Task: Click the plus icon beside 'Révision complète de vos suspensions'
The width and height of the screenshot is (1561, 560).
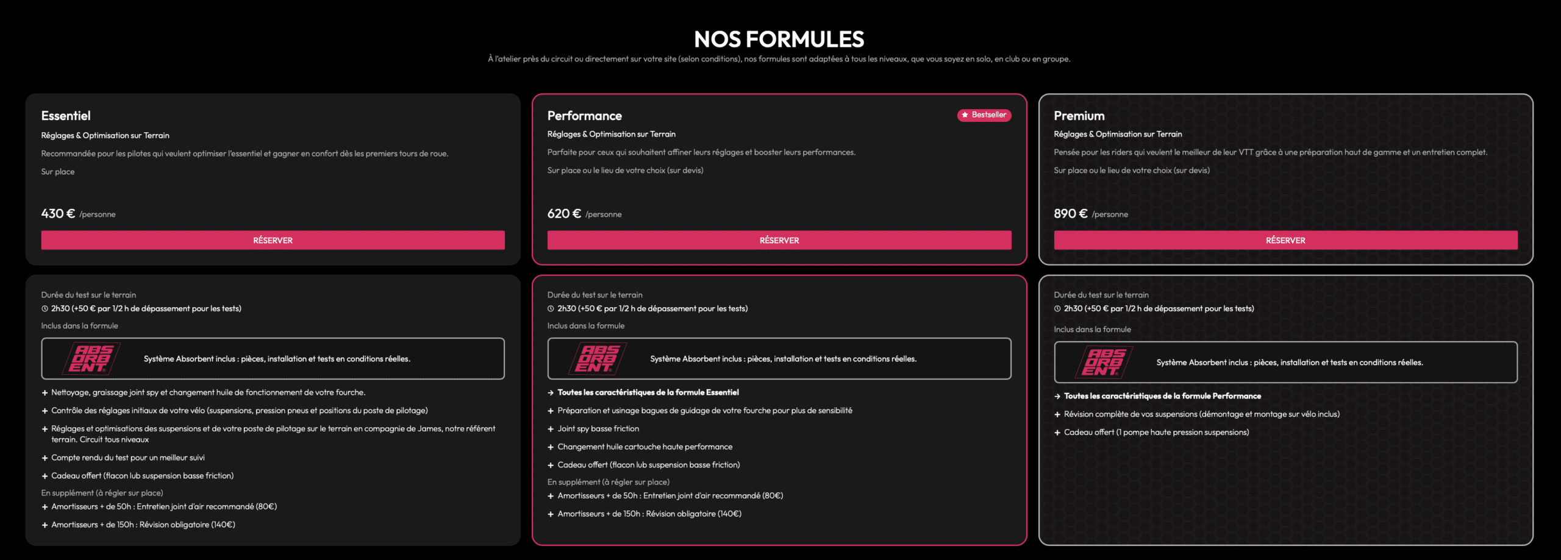Action: point(1057,415)
